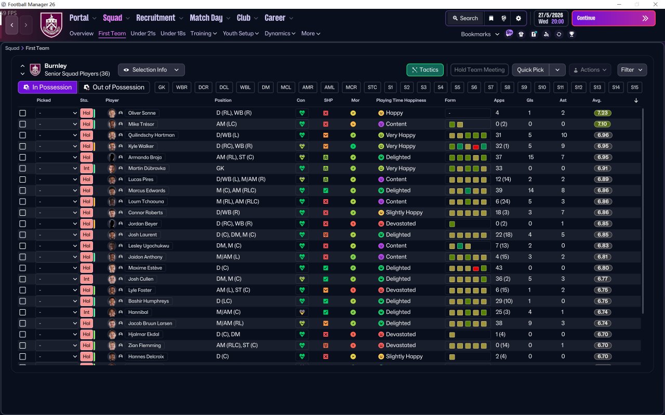Screen dimensions: 665x415
Task: Click Jordan Beyer's Devastated happiness face
Action: pos(381,224)
